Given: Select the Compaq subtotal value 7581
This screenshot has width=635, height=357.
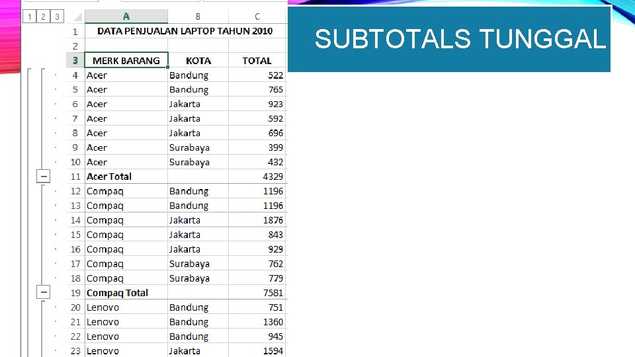Looking at the screenshot, I should click(257, 293).
